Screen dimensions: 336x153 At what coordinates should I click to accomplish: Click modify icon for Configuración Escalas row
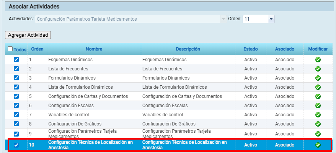coord(318,106)
